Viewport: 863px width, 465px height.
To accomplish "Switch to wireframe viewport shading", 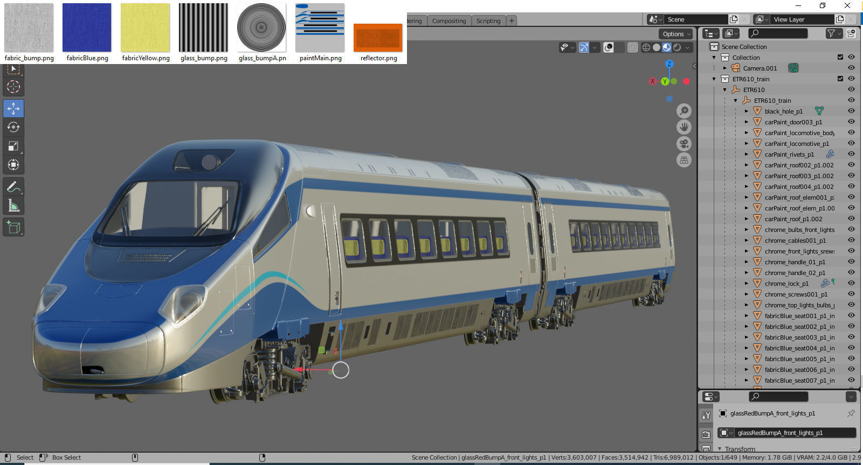I will coord(646,47).
